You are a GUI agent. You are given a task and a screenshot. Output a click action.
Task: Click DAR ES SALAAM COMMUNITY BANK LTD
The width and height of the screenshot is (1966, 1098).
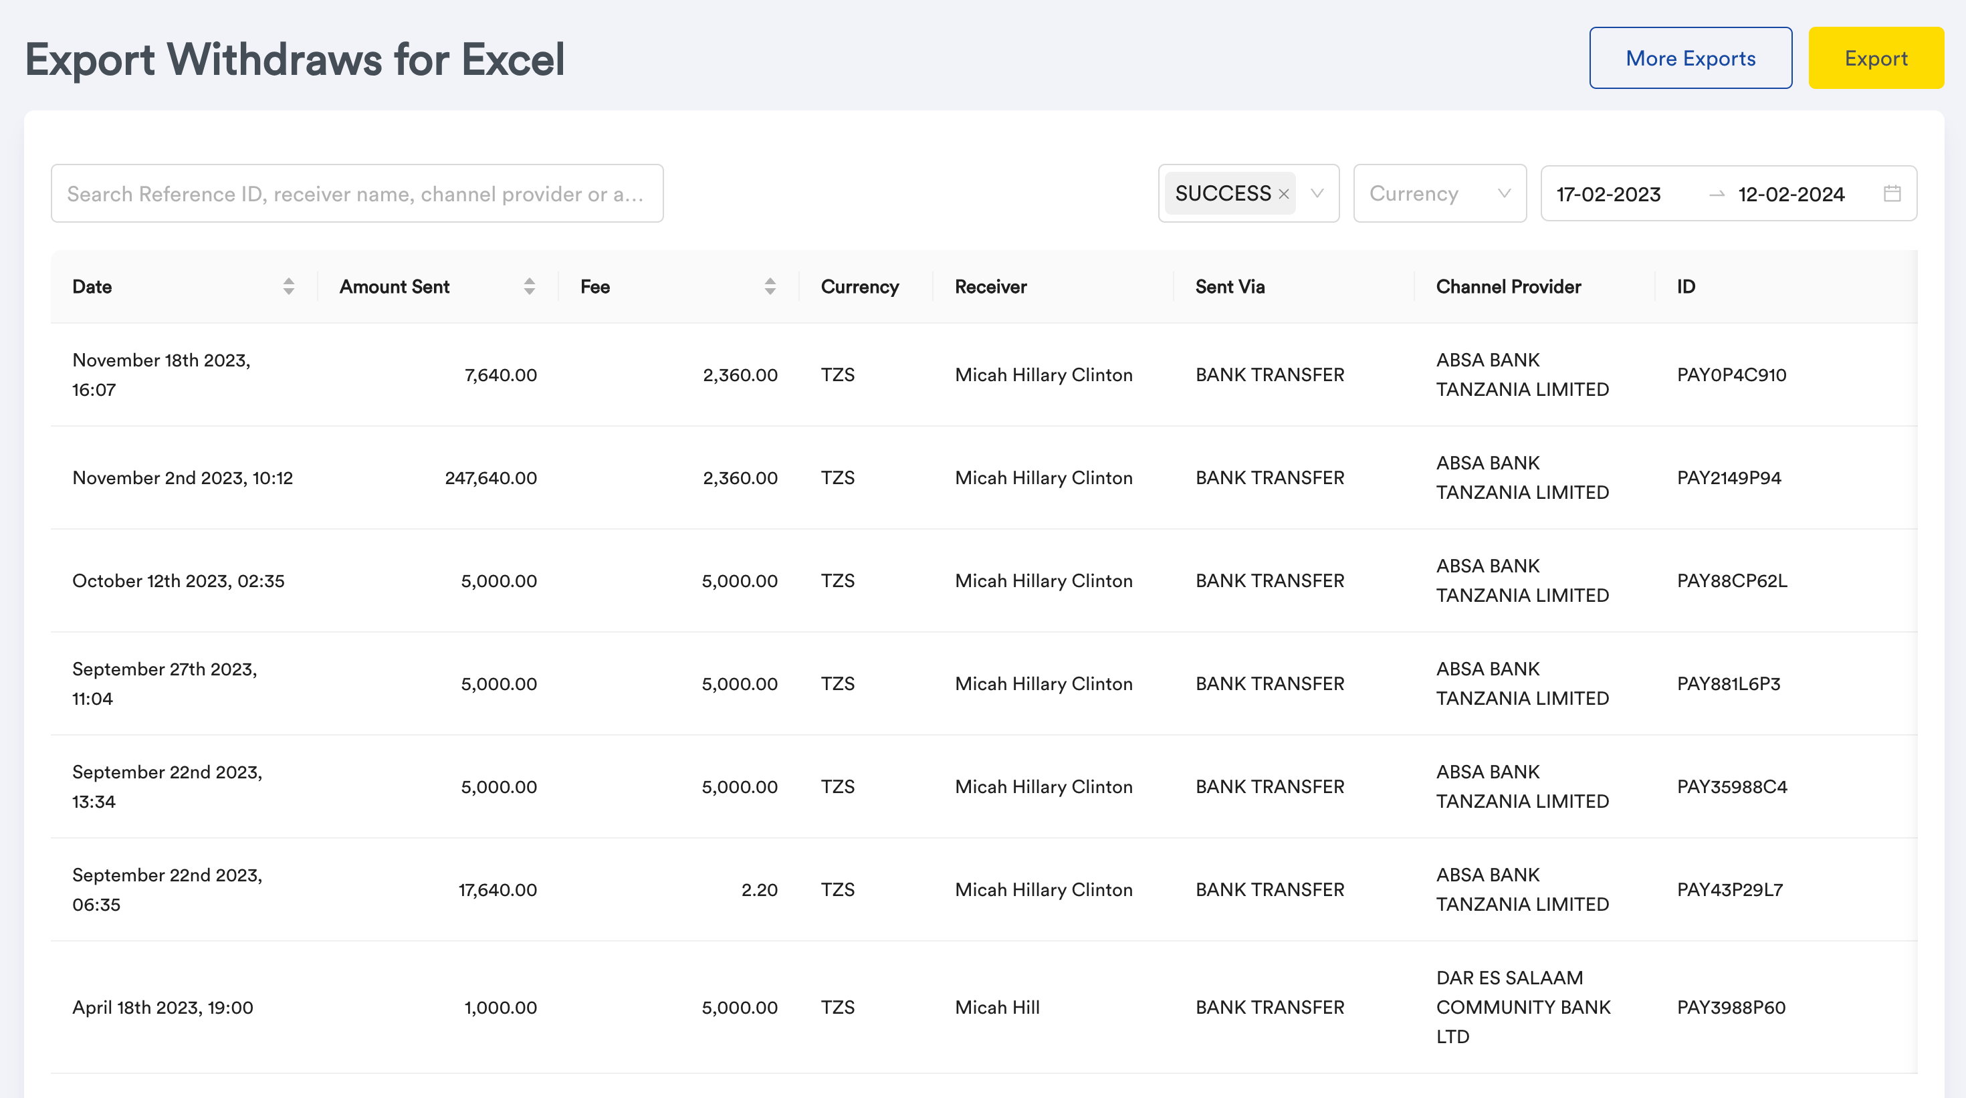[1523, 1008]
